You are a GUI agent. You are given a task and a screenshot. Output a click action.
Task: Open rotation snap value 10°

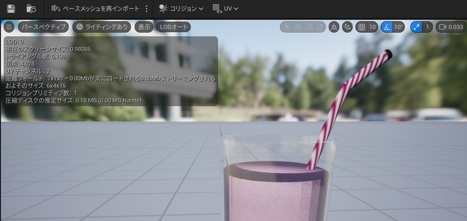398,27
